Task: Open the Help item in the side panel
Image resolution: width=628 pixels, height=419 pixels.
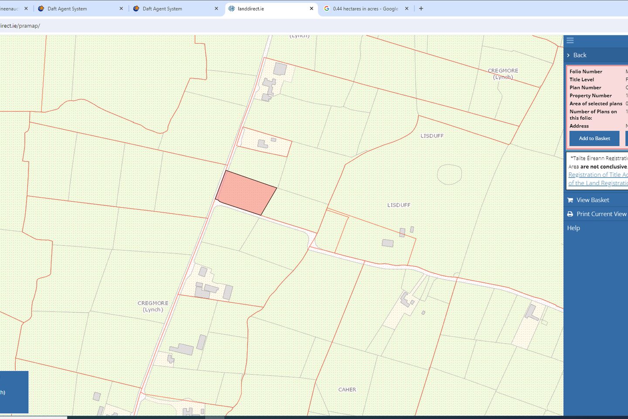Action: (x=573, y=228)
